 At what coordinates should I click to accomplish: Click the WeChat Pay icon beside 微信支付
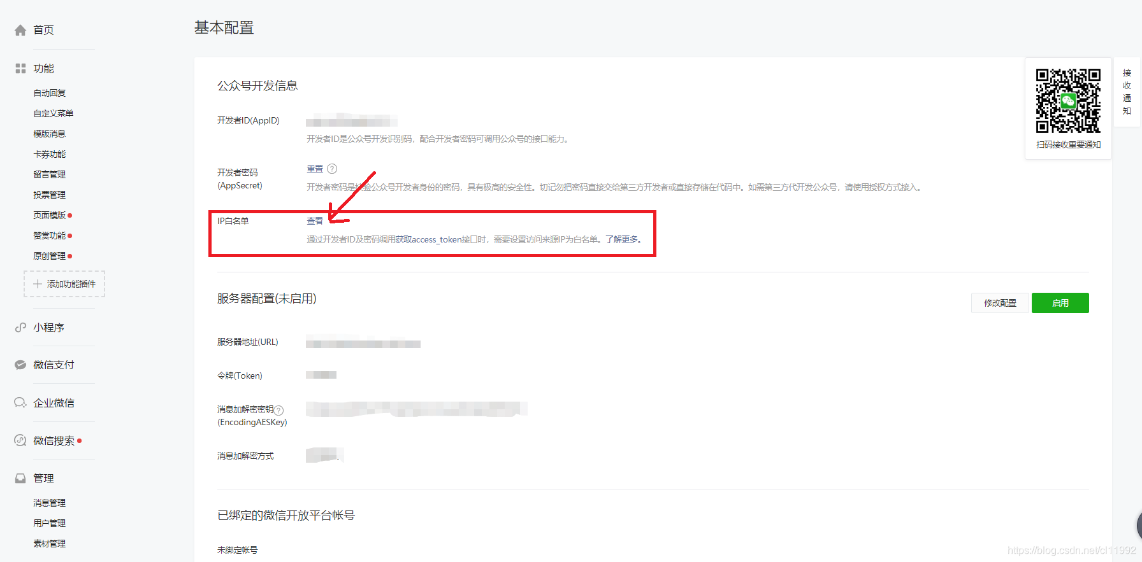coord(20,365)
